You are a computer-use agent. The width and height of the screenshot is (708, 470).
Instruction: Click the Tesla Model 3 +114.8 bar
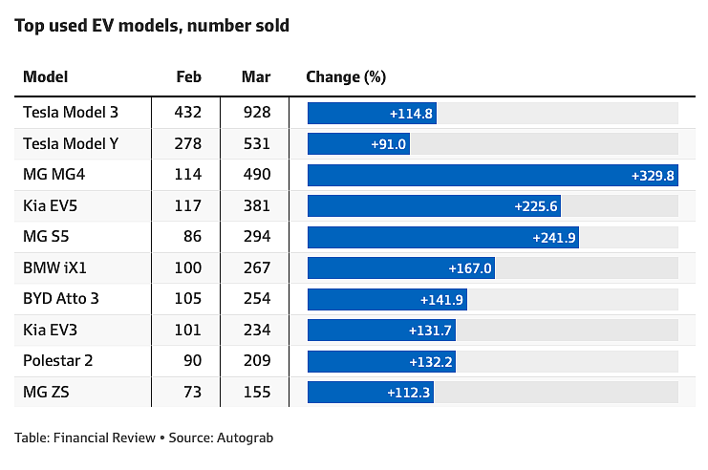tap(372, 113)
